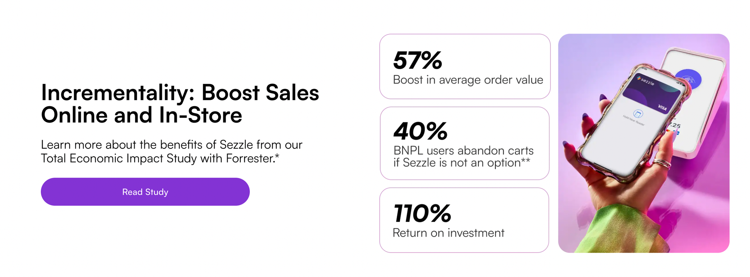Select the 40% statistic number
The image size is (750, 277).
(420, 131)
